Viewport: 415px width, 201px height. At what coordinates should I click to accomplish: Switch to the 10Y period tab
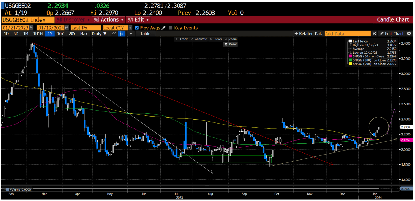pos(61,33)
